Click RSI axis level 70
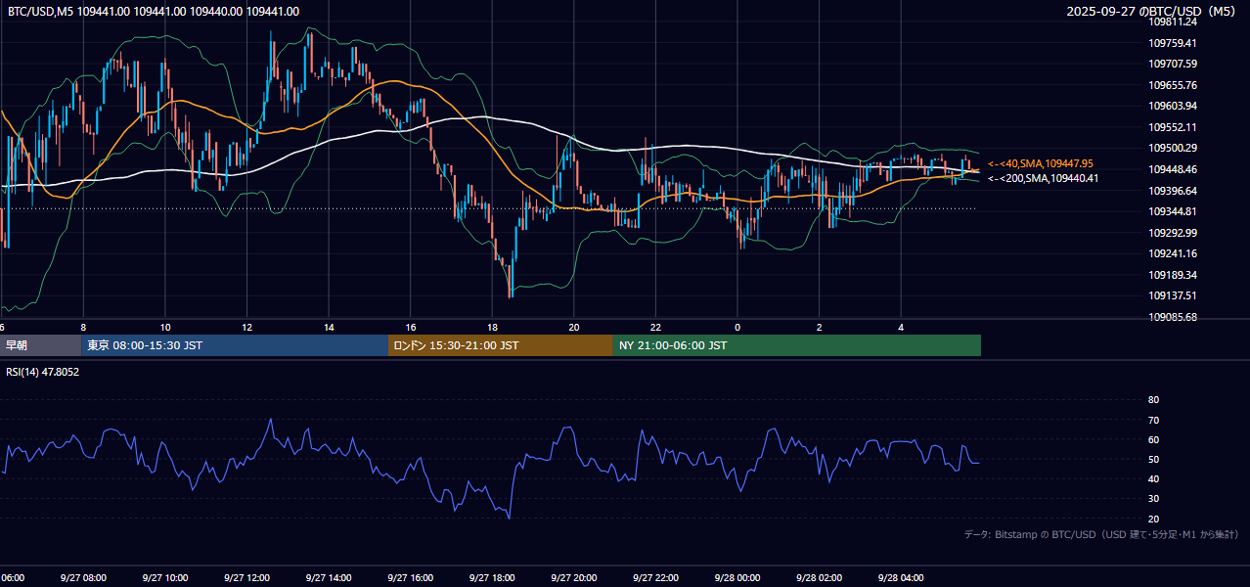1250x587 pixels. (1153, 420)
